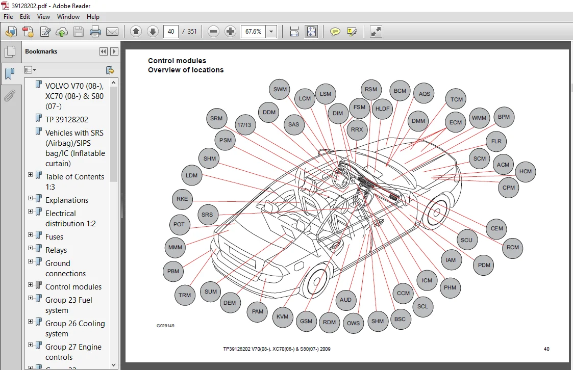Expand the Explanations bookmark
The width and height of the screenshot is (573, 370).
[x=31, y=198]
